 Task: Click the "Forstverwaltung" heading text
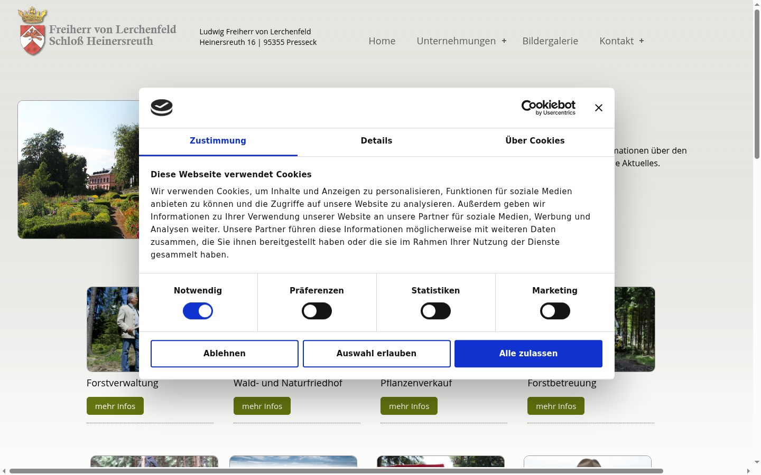click(x=123, y=383)
